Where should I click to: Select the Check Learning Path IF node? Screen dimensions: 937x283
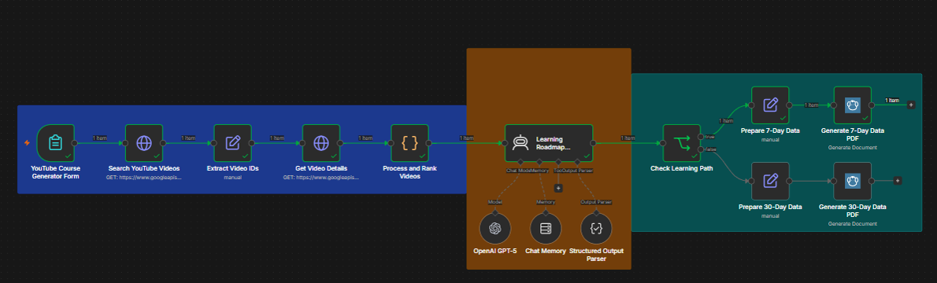point(681,143)
